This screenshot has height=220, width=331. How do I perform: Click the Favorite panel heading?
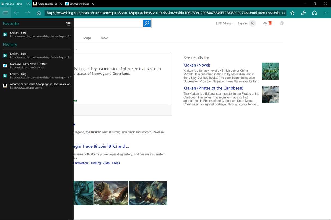(x=11, y=23)
